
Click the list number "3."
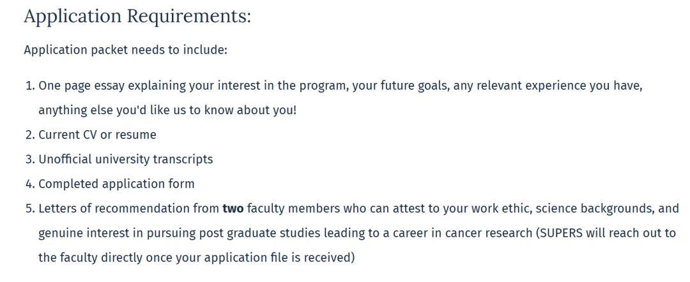(x=29, y=160)
